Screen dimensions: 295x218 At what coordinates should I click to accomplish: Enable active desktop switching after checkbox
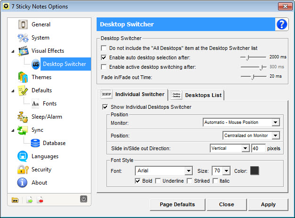point(104,67)
